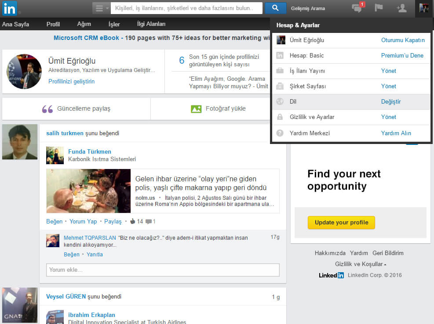Open the Ağım menu
Viewport: 434px width, 324px height.
click(x=84, y=24)
